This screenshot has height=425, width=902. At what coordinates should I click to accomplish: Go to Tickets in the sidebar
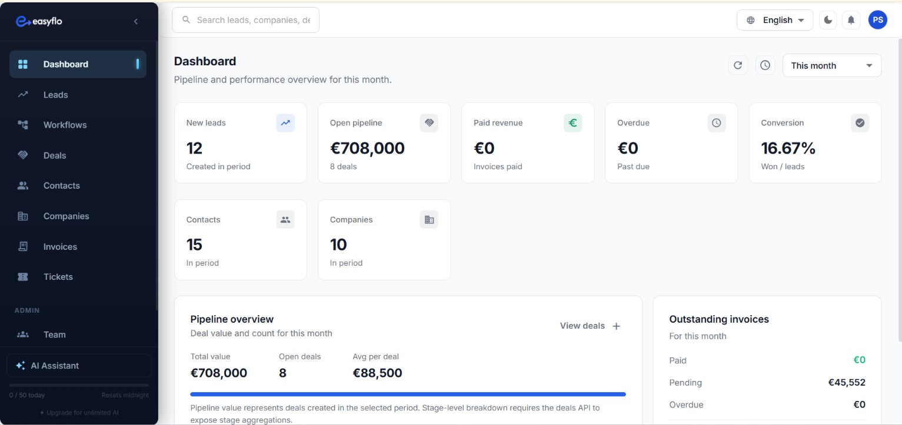tap(78, 277)
